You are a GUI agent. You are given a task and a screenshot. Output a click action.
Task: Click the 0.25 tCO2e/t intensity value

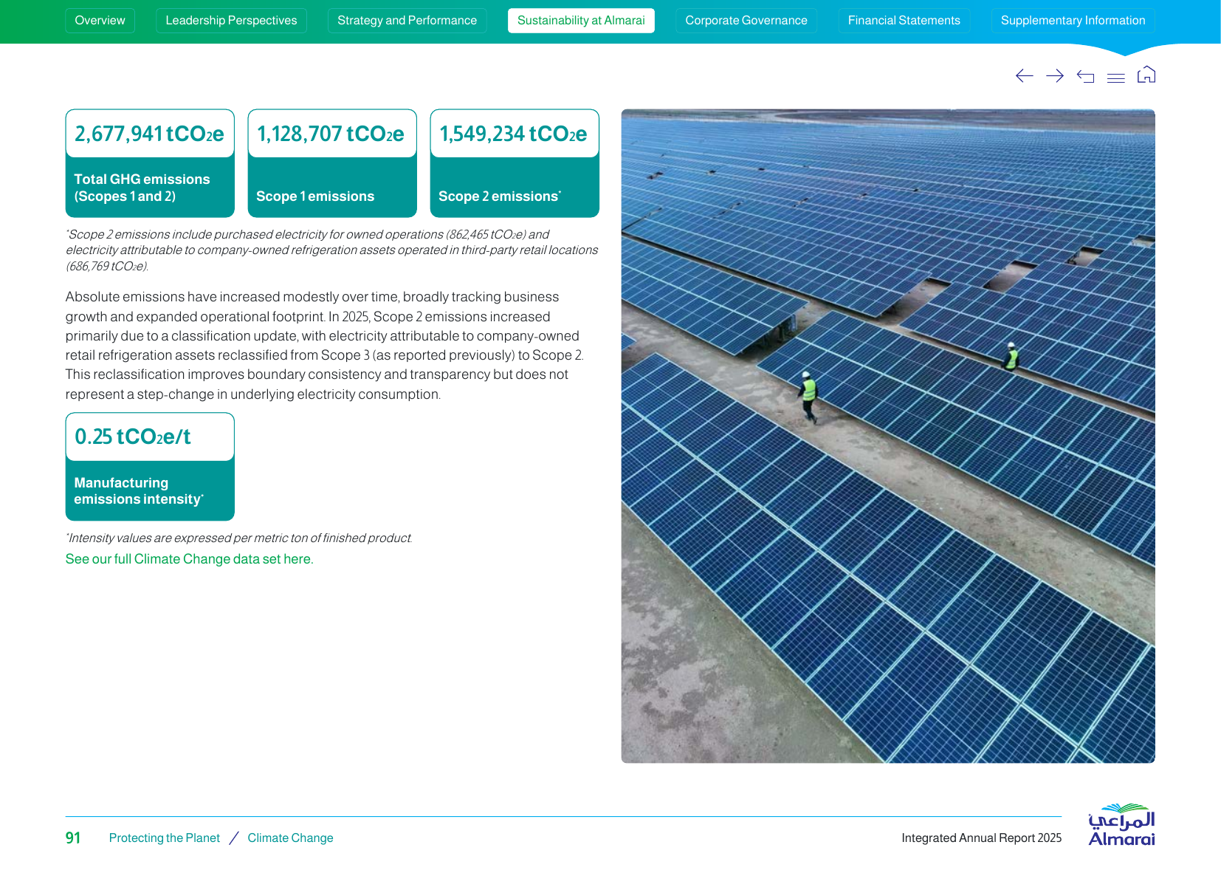tap(133, 437)
